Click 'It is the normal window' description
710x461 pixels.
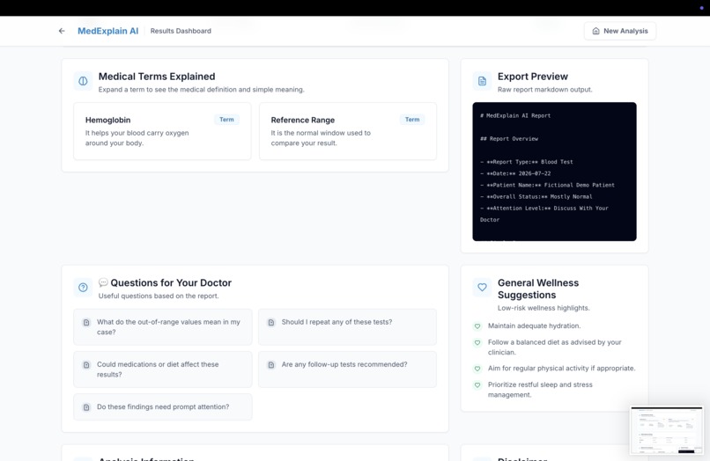coord(321,138)
